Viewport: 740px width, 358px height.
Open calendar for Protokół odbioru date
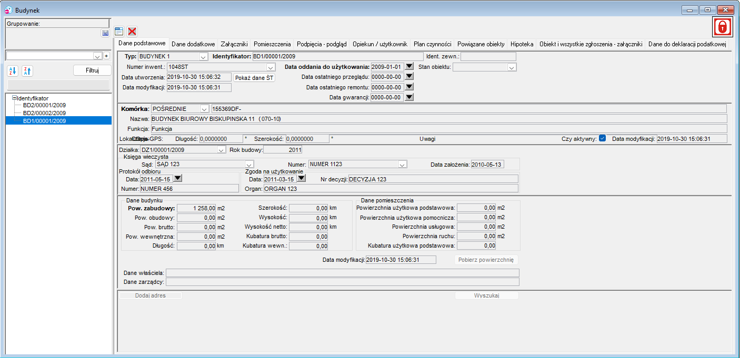[177, 179]
